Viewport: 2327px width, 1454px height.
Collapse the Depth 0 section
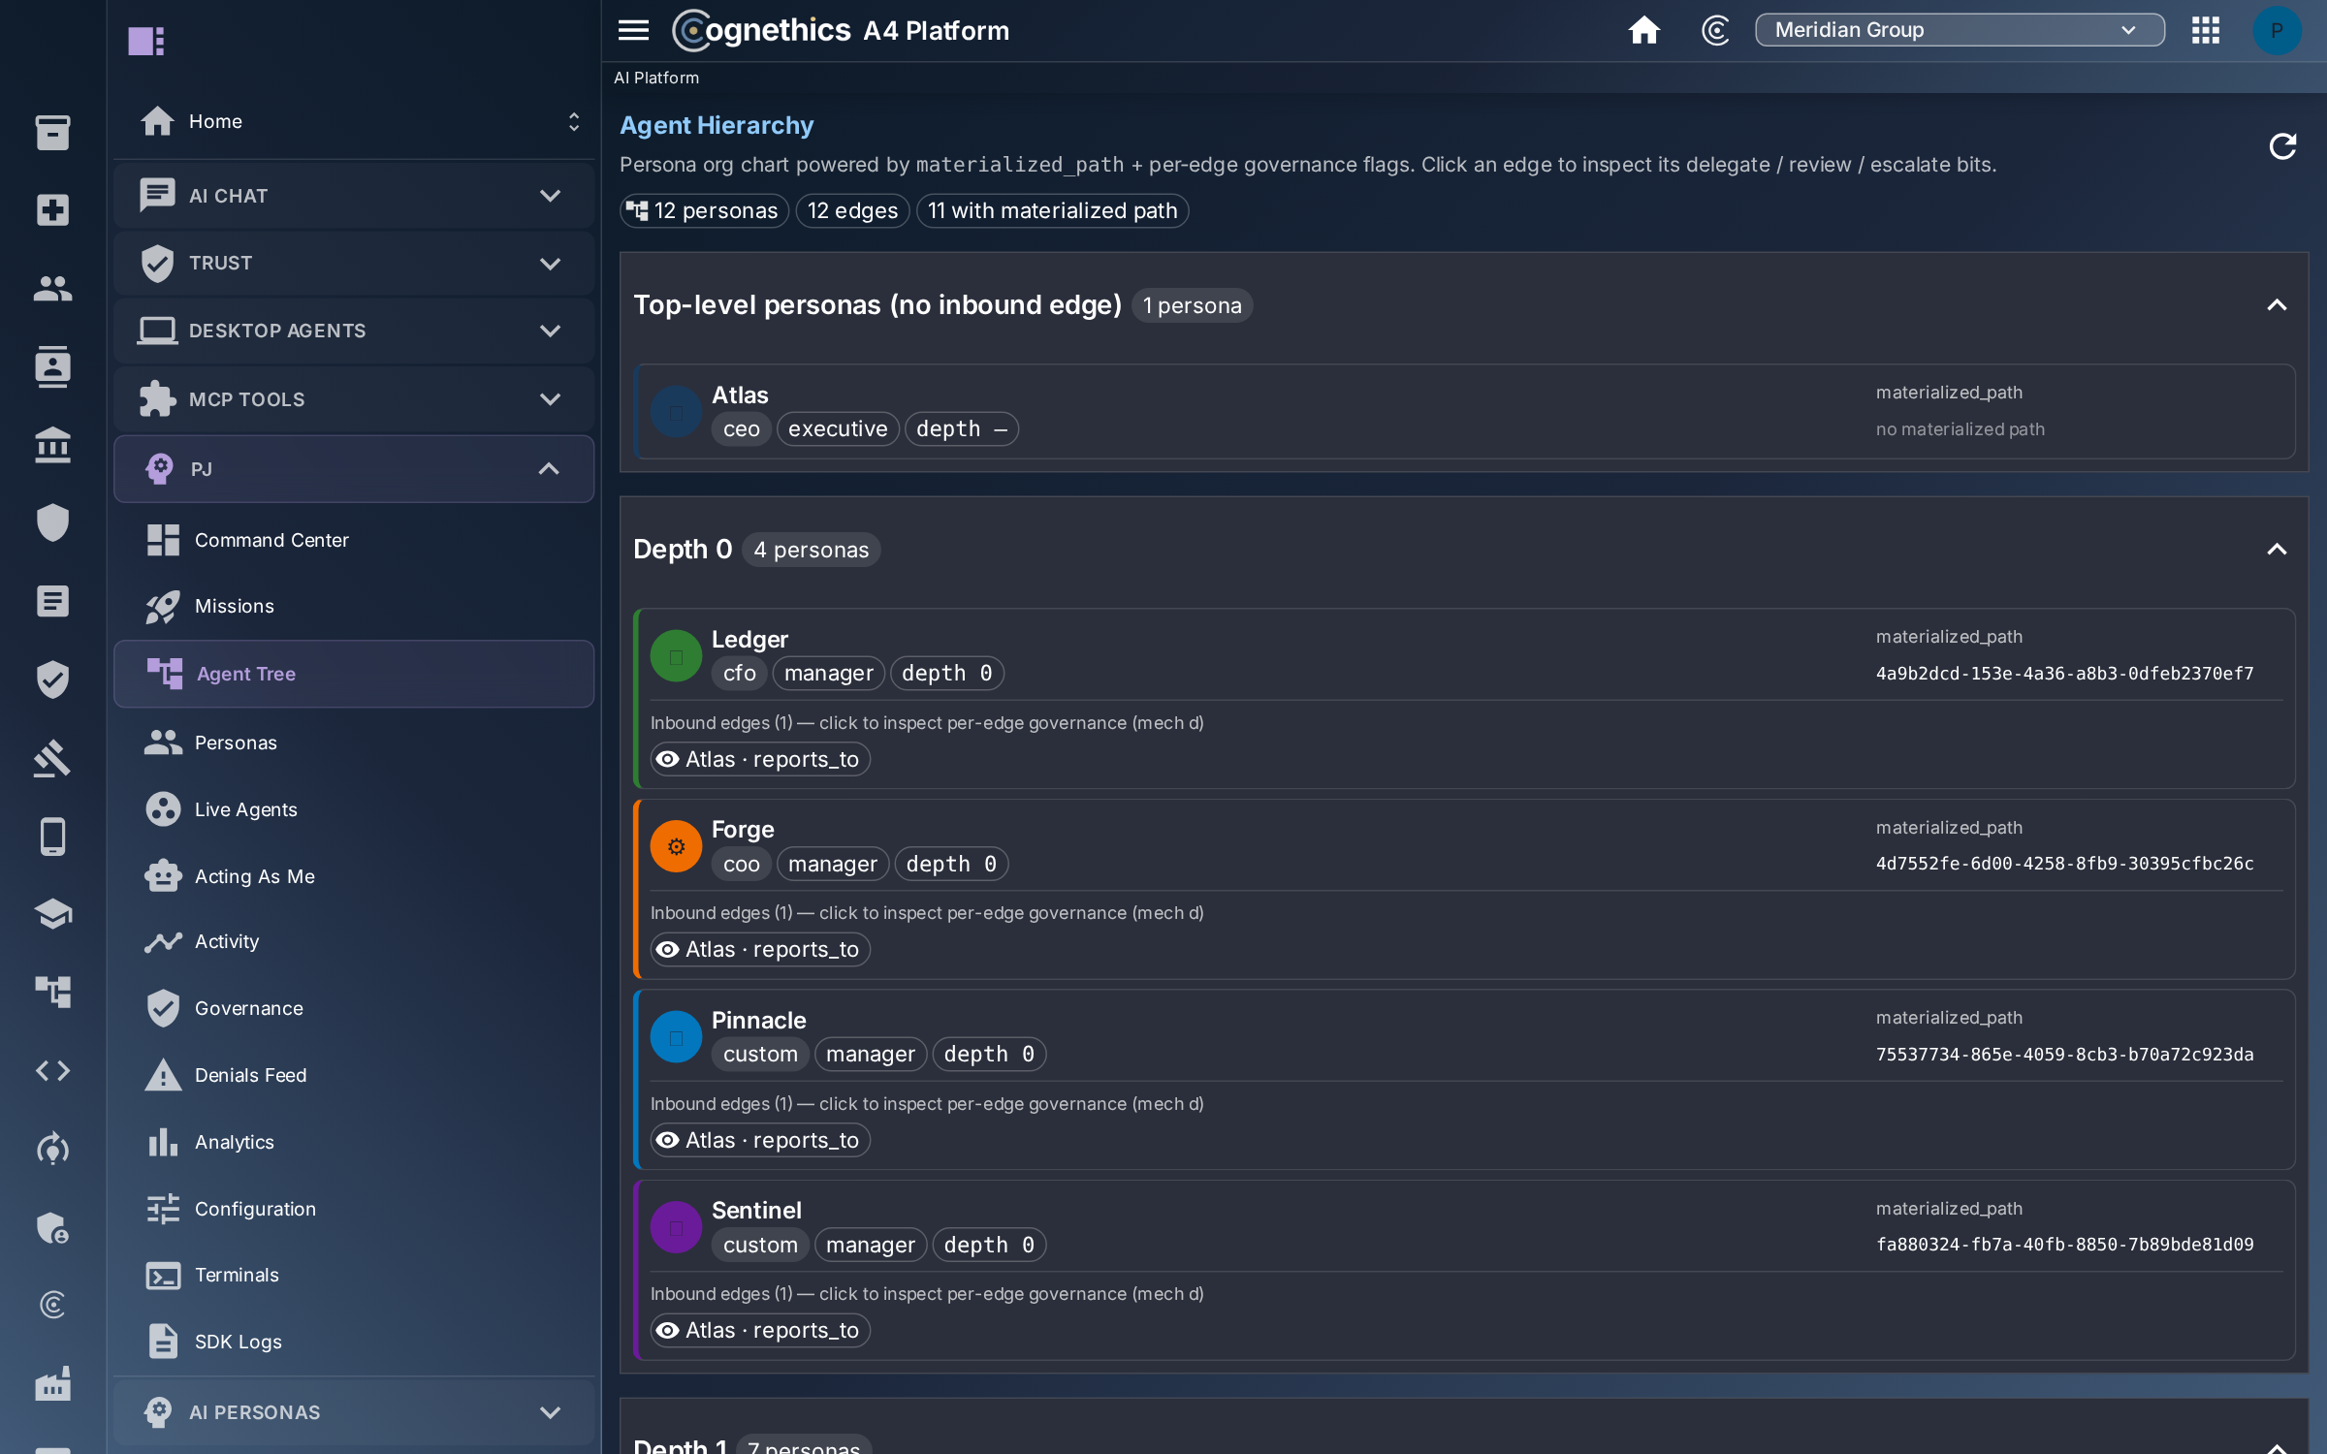(2276, 550)
